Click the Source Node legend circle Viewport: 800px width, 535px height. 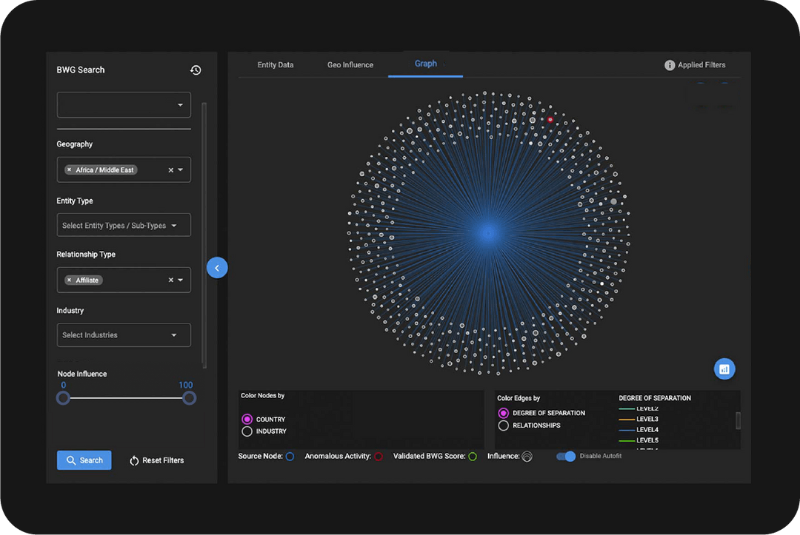289,457
